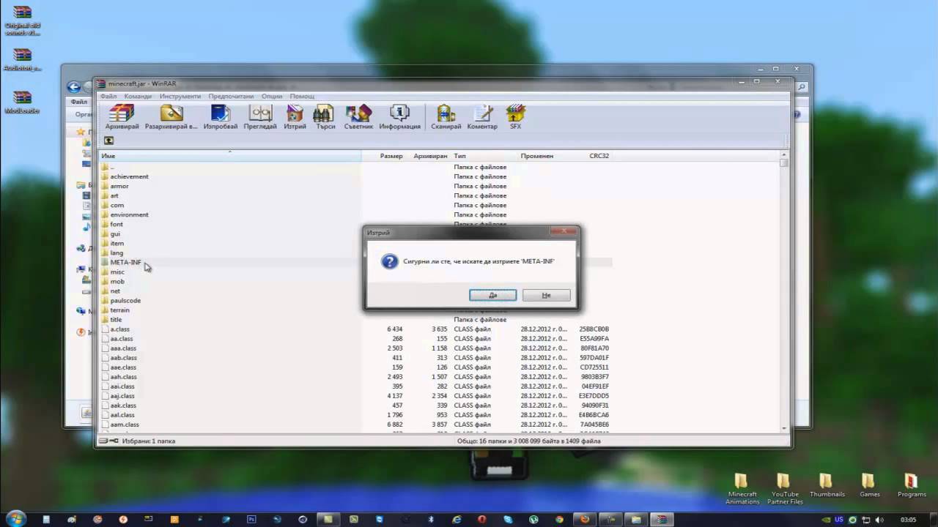The height and width of the screenshot is (527, 938).
Task: Open the Games desktop folder
Action: pos(869,485)
